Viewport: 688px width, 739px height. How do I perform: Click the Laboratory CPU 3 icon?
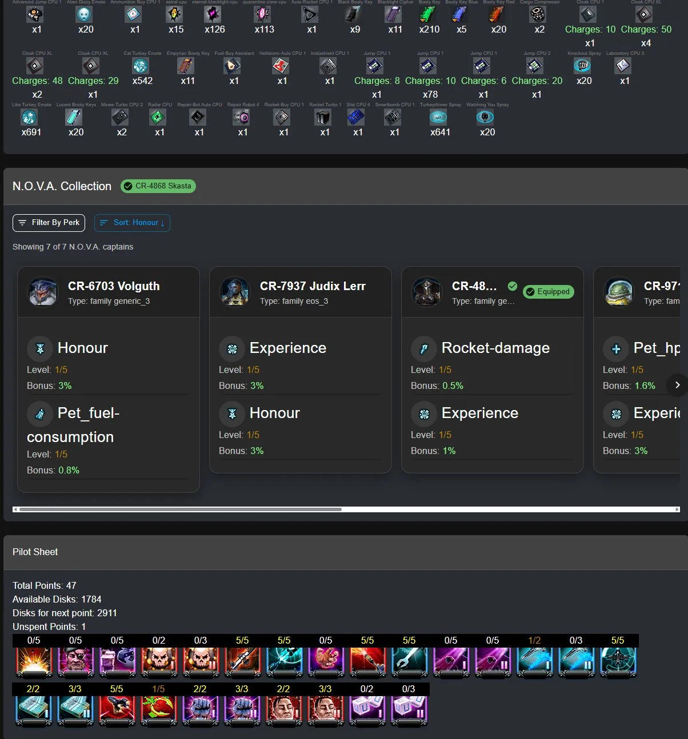coord(623,66)
